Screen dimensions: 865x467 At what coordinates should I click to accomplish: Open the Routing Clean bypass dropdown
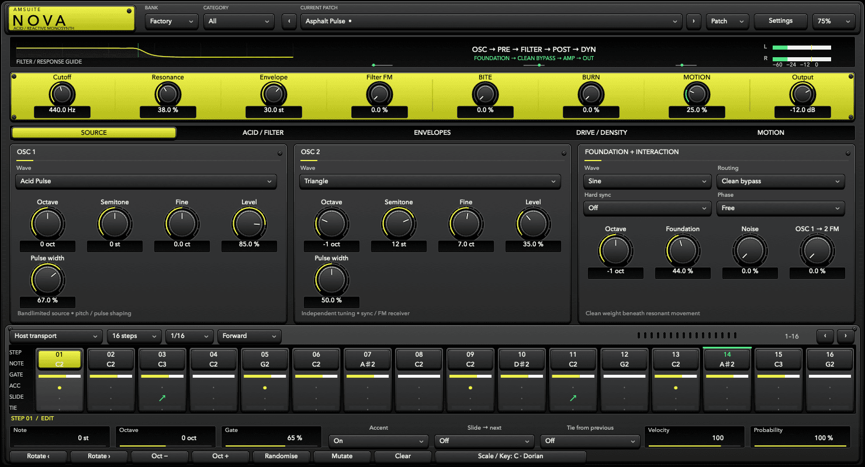tap(781, 181)
